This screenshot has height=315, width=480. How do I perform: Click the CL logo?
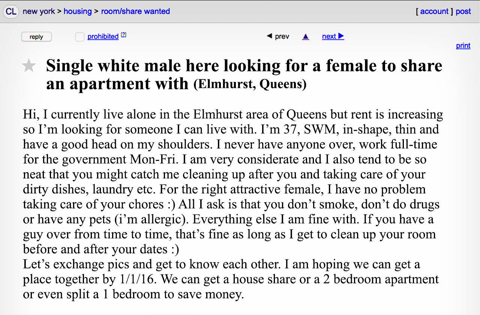click(x=11, y=12)
